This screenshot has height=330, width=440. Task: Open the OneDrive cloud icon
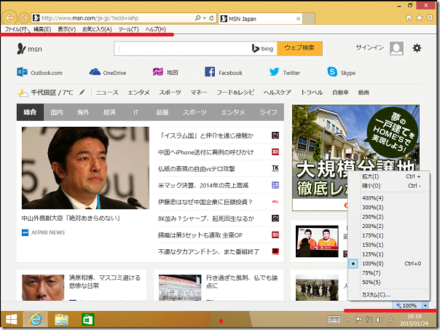(95, 72)
